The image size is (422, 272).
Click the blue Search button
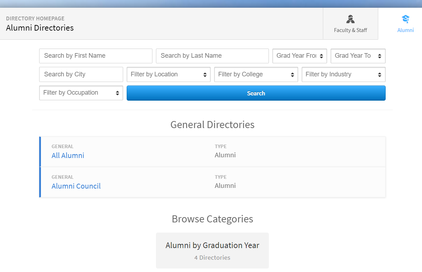point(256,93)
